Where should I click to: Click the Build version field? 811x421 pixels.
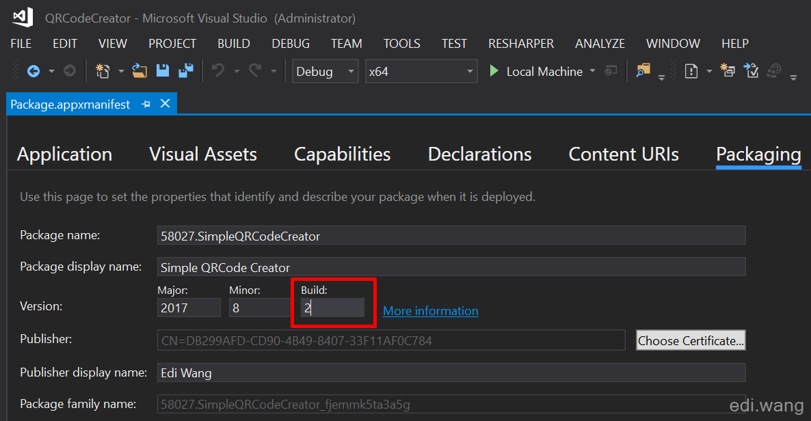(332, 308)
